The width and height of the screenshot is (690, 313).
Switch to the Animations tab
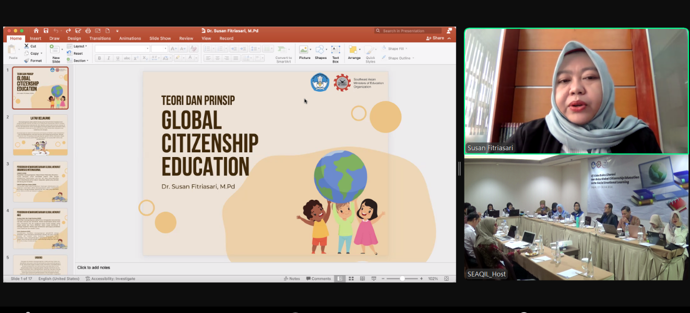coord(130,39)
